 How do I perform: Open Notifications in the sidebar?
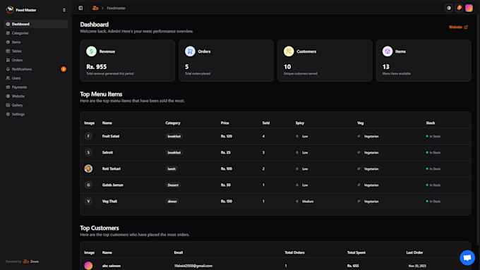(36, 69)
